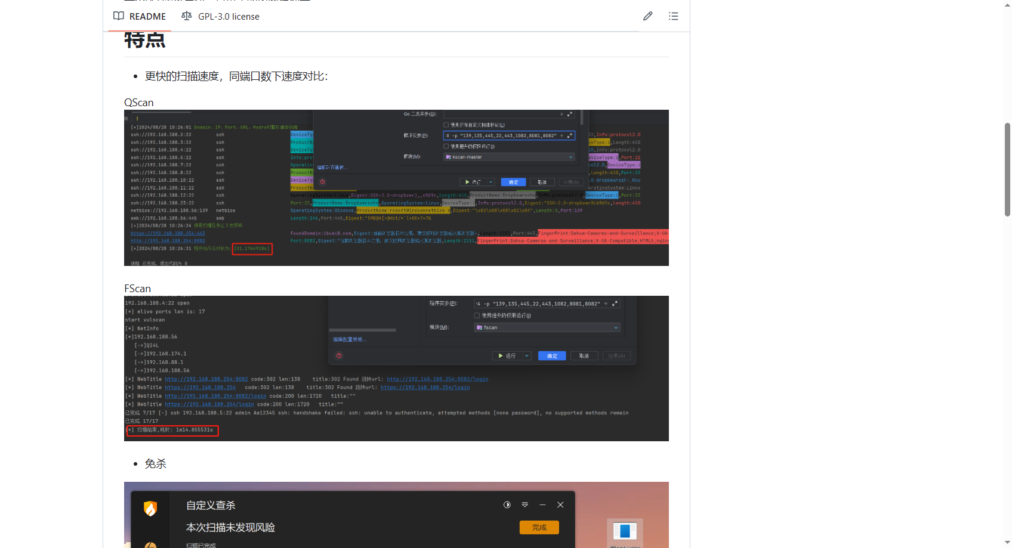Image resolution: width=1012 pixels, height=548 pixels.
Task: Open the 自定义查杀 antivirus screenshot
Action: pyautogui.click(x=396, y=515)
